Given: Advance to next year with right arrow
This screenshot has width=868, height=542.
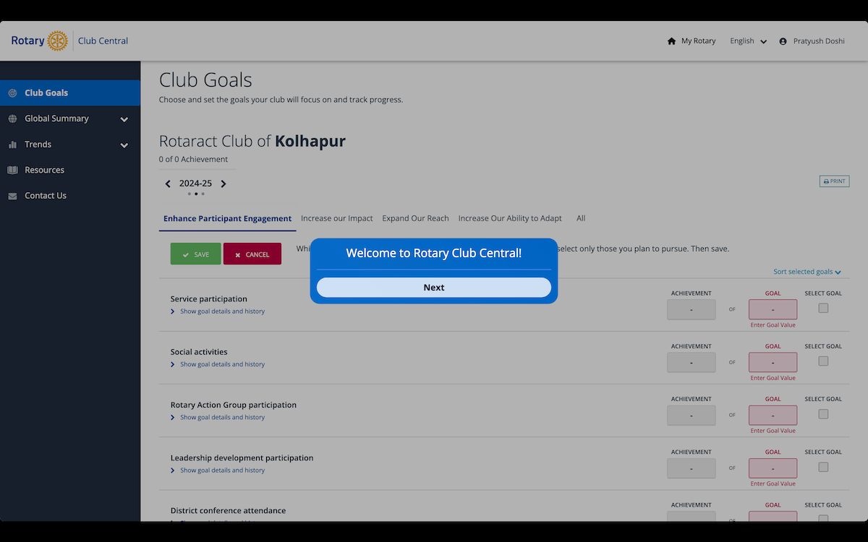Looking at the screenshot, I should tap(224, 184).
